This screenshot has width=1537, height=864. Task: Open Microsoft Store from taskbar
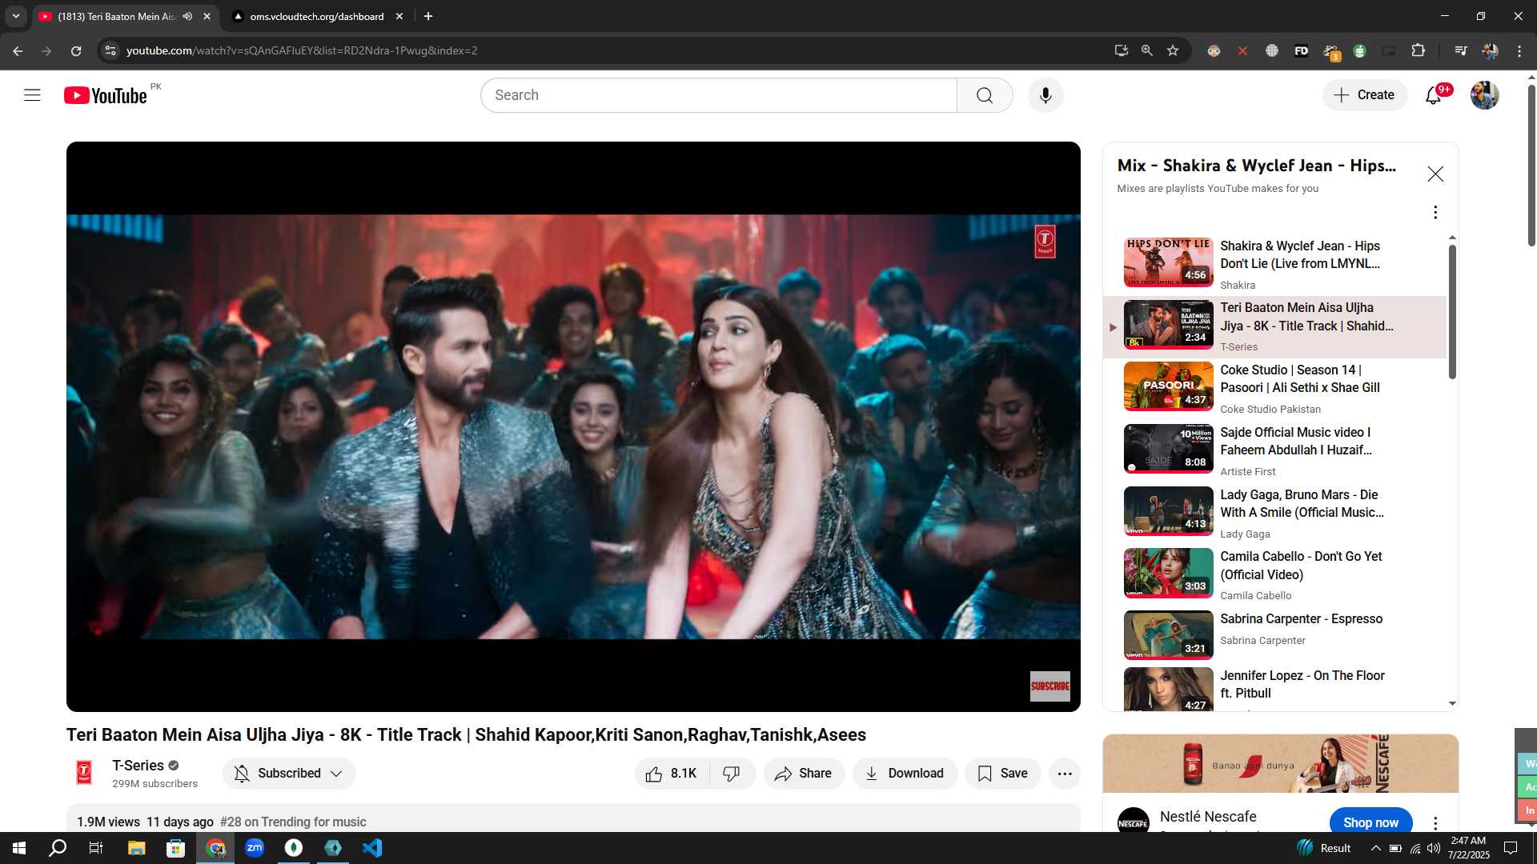pos(176,848)
